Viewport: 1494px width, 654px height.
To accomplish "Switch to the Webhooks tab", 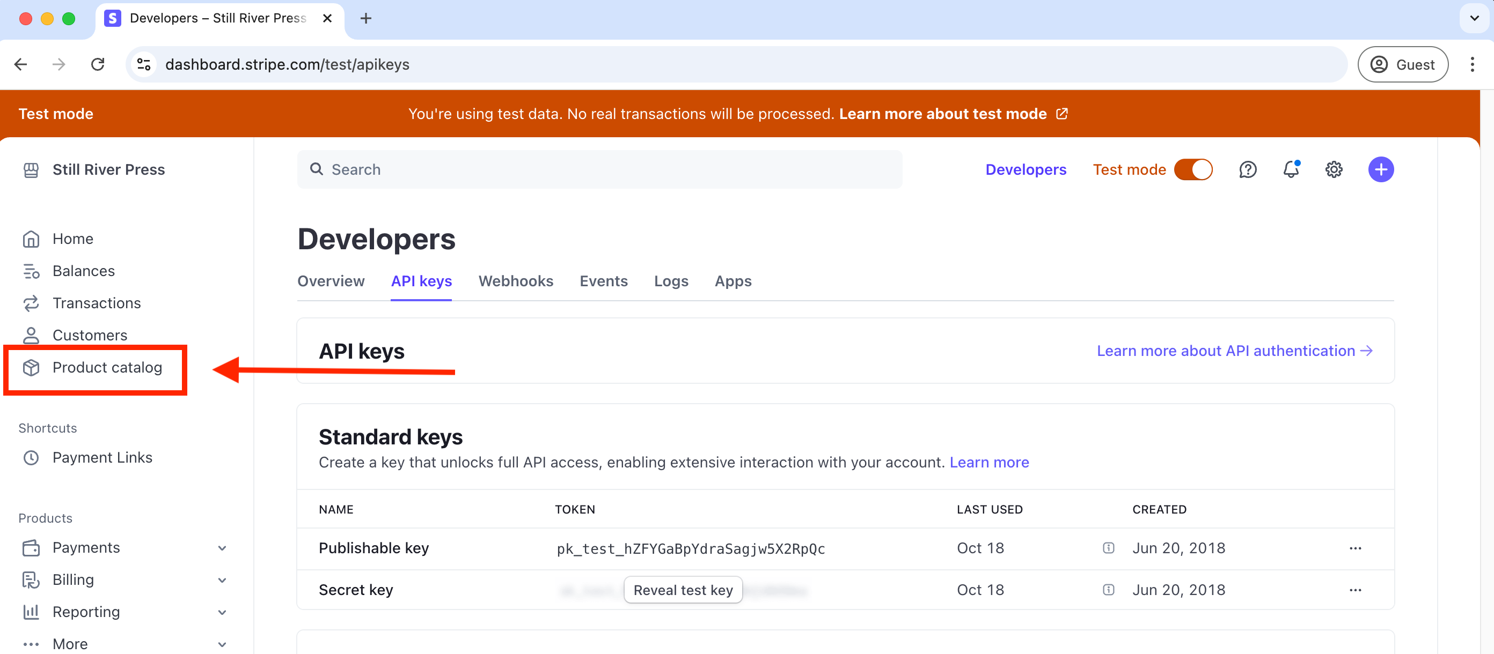I will 516,281.
